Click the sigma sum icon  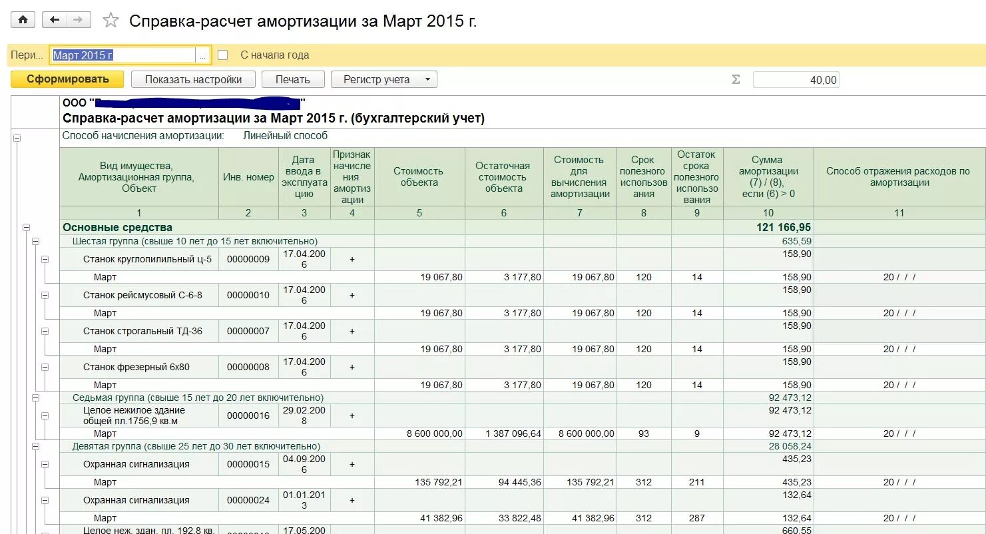tap(735, 79)
